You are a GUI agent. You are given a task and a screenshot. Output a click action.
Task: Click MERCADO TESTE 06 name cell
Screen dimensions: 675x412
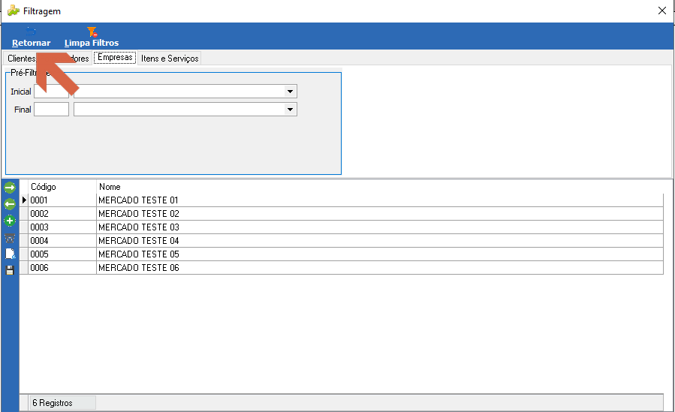pyautogui.click(x=380, y=267)
